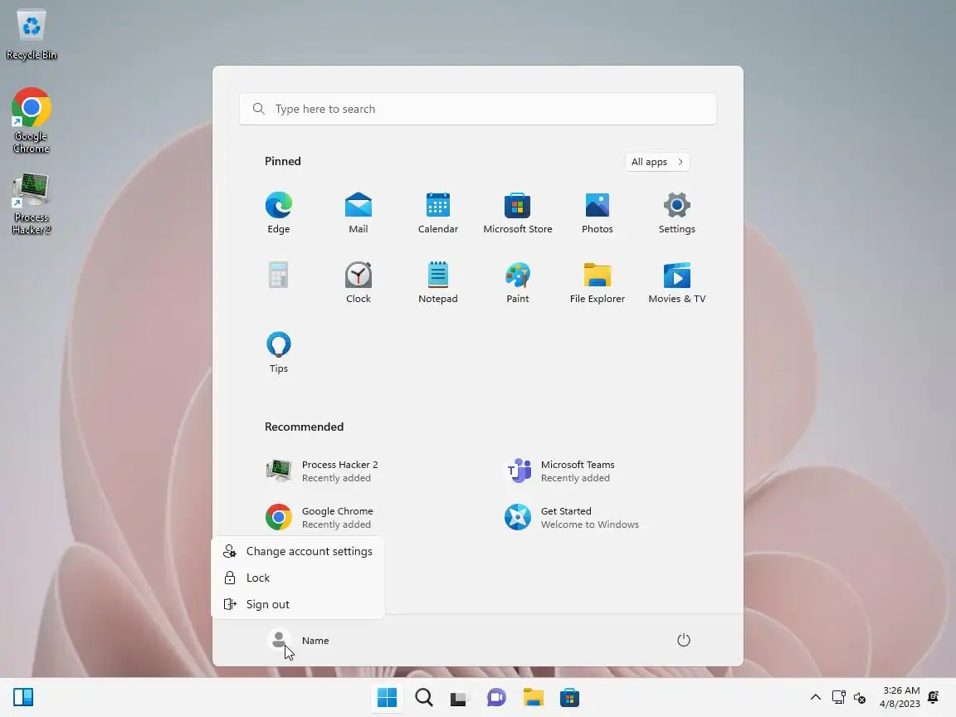Launch Calendar from the pinned apps
This screenshot has width=956, height=717.
(x=438, y=212)
